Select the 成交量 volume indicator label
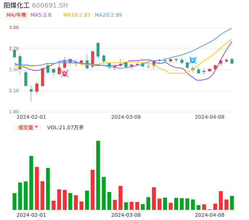249x220 pixels. coord(25,127)
